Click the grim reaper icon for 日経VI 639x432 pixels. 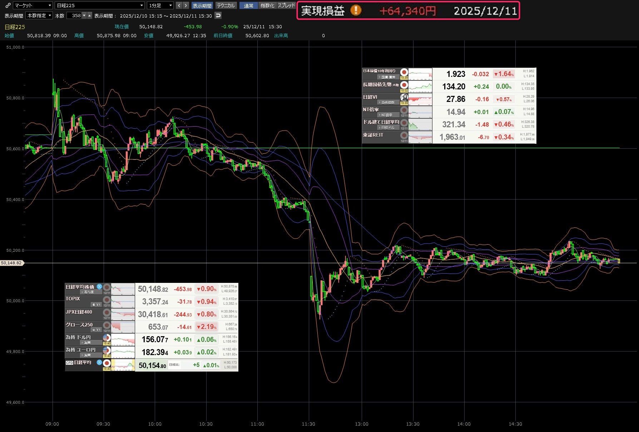point(404,97)
